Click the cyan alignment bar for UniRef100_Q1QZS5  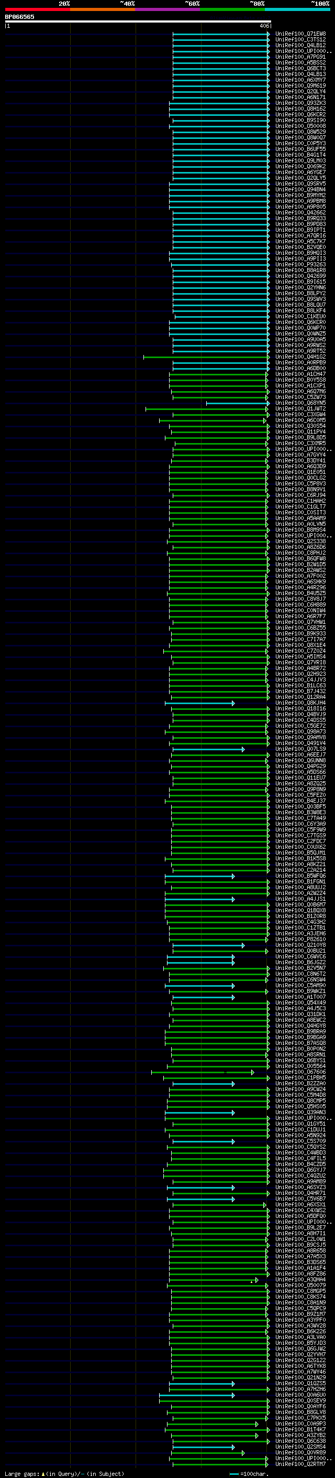coord(202,1384)
